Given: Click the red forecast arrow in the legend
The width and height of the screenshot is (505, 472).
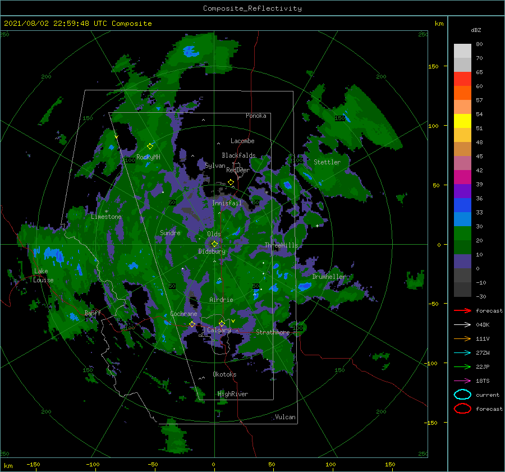Looking at the screenshot, I should coord(462,310).
